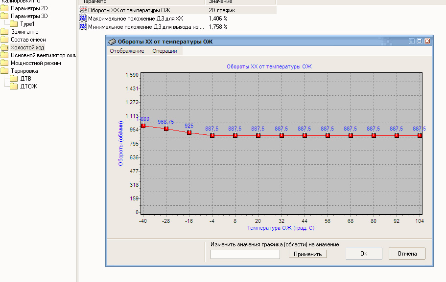Select the Параметры 3D folder icon
446x282 pixels.
[5, 16]
